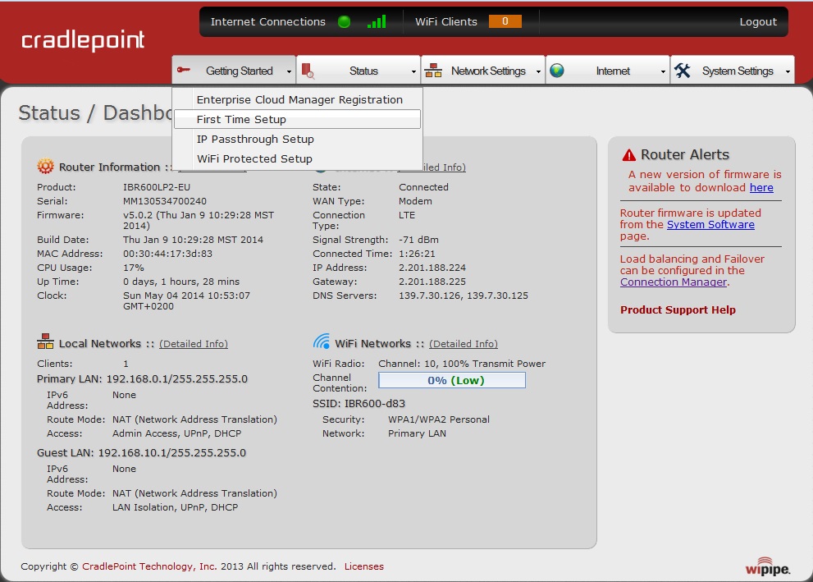
Task: Click the Internet globe icon
Action: pyautogui.click(x=557, y=71)
